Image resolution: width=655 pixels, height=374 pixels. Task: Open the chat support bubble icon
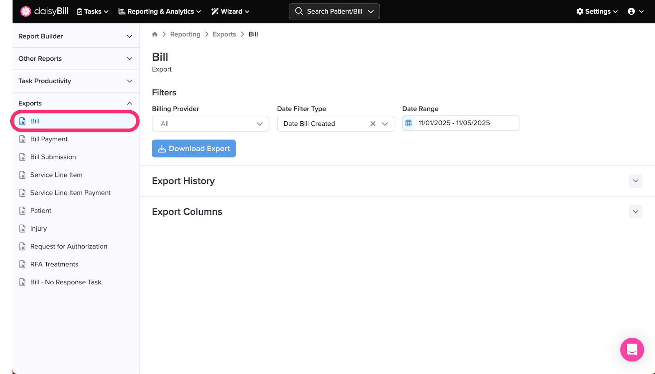[632, 349]
